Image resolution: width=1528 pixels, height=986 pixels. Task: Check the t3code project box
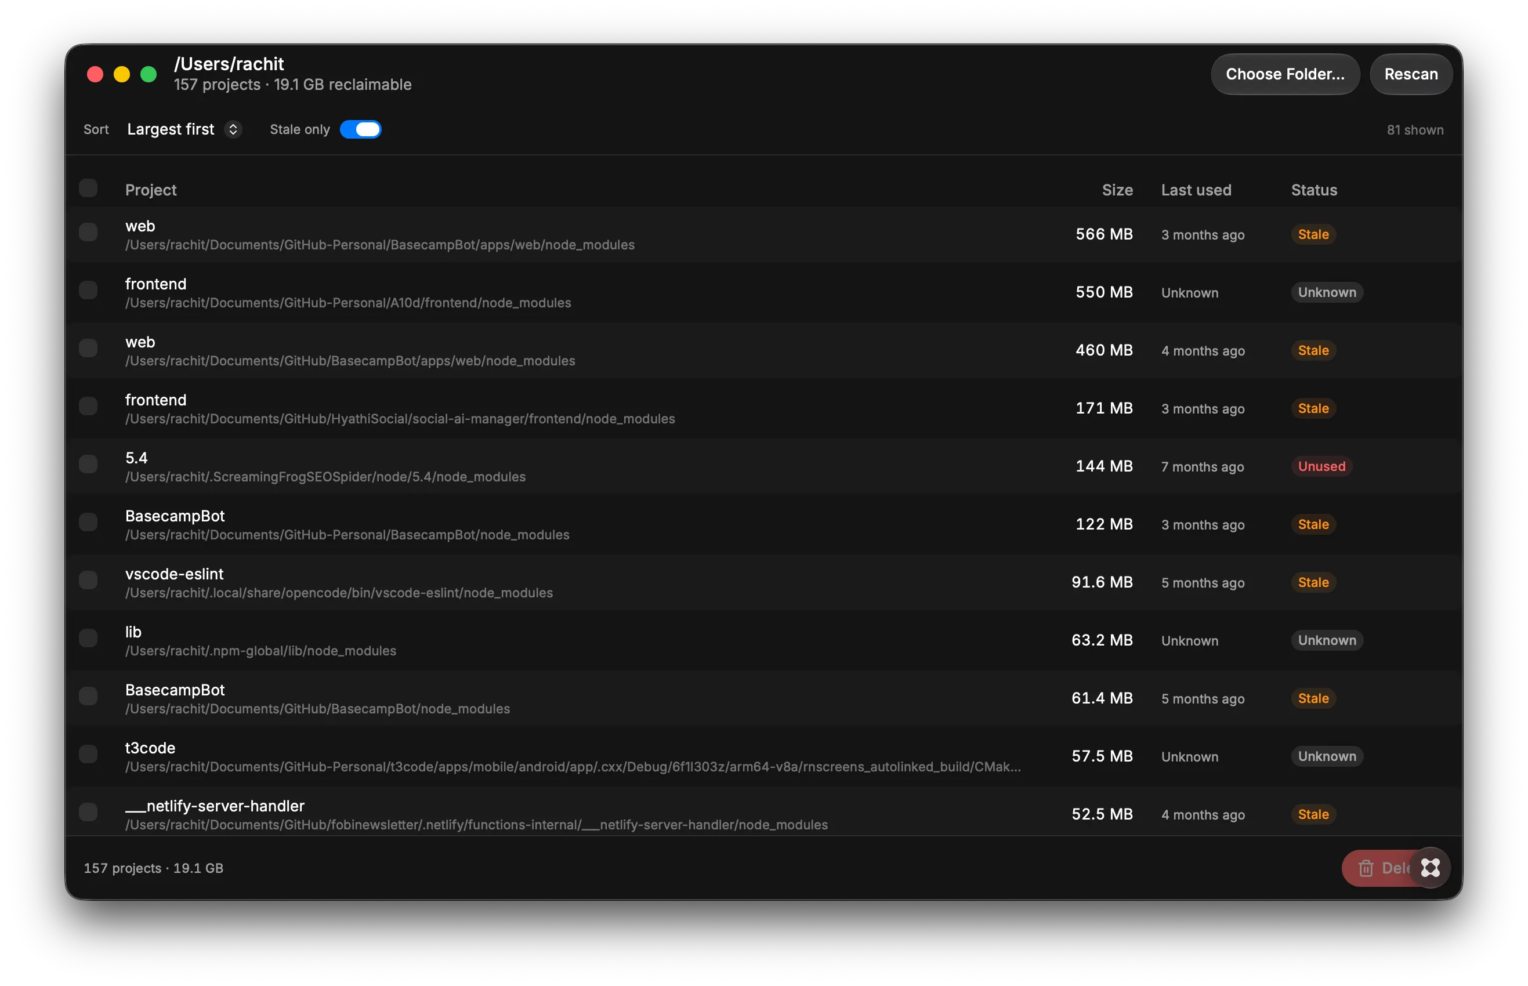[88, 753]
